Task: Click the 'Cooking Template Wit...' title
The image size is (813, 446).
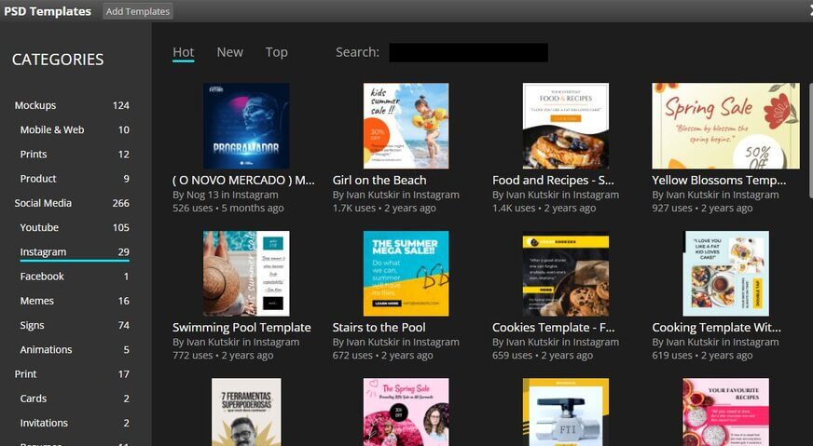Action: (x=717, y=328)
